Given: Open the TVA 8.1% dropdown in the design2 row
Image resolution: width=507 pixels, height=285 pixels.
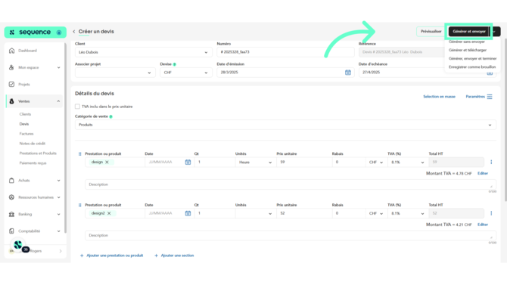Looking at the screenshot, I should click(408, 213).
